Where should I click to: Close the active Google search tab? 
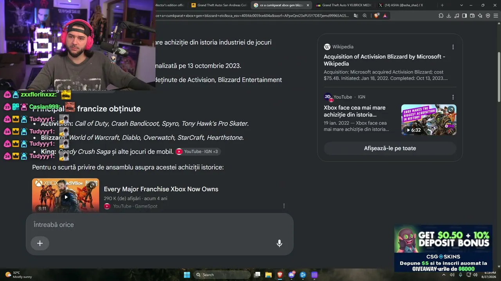click(308, 5)
